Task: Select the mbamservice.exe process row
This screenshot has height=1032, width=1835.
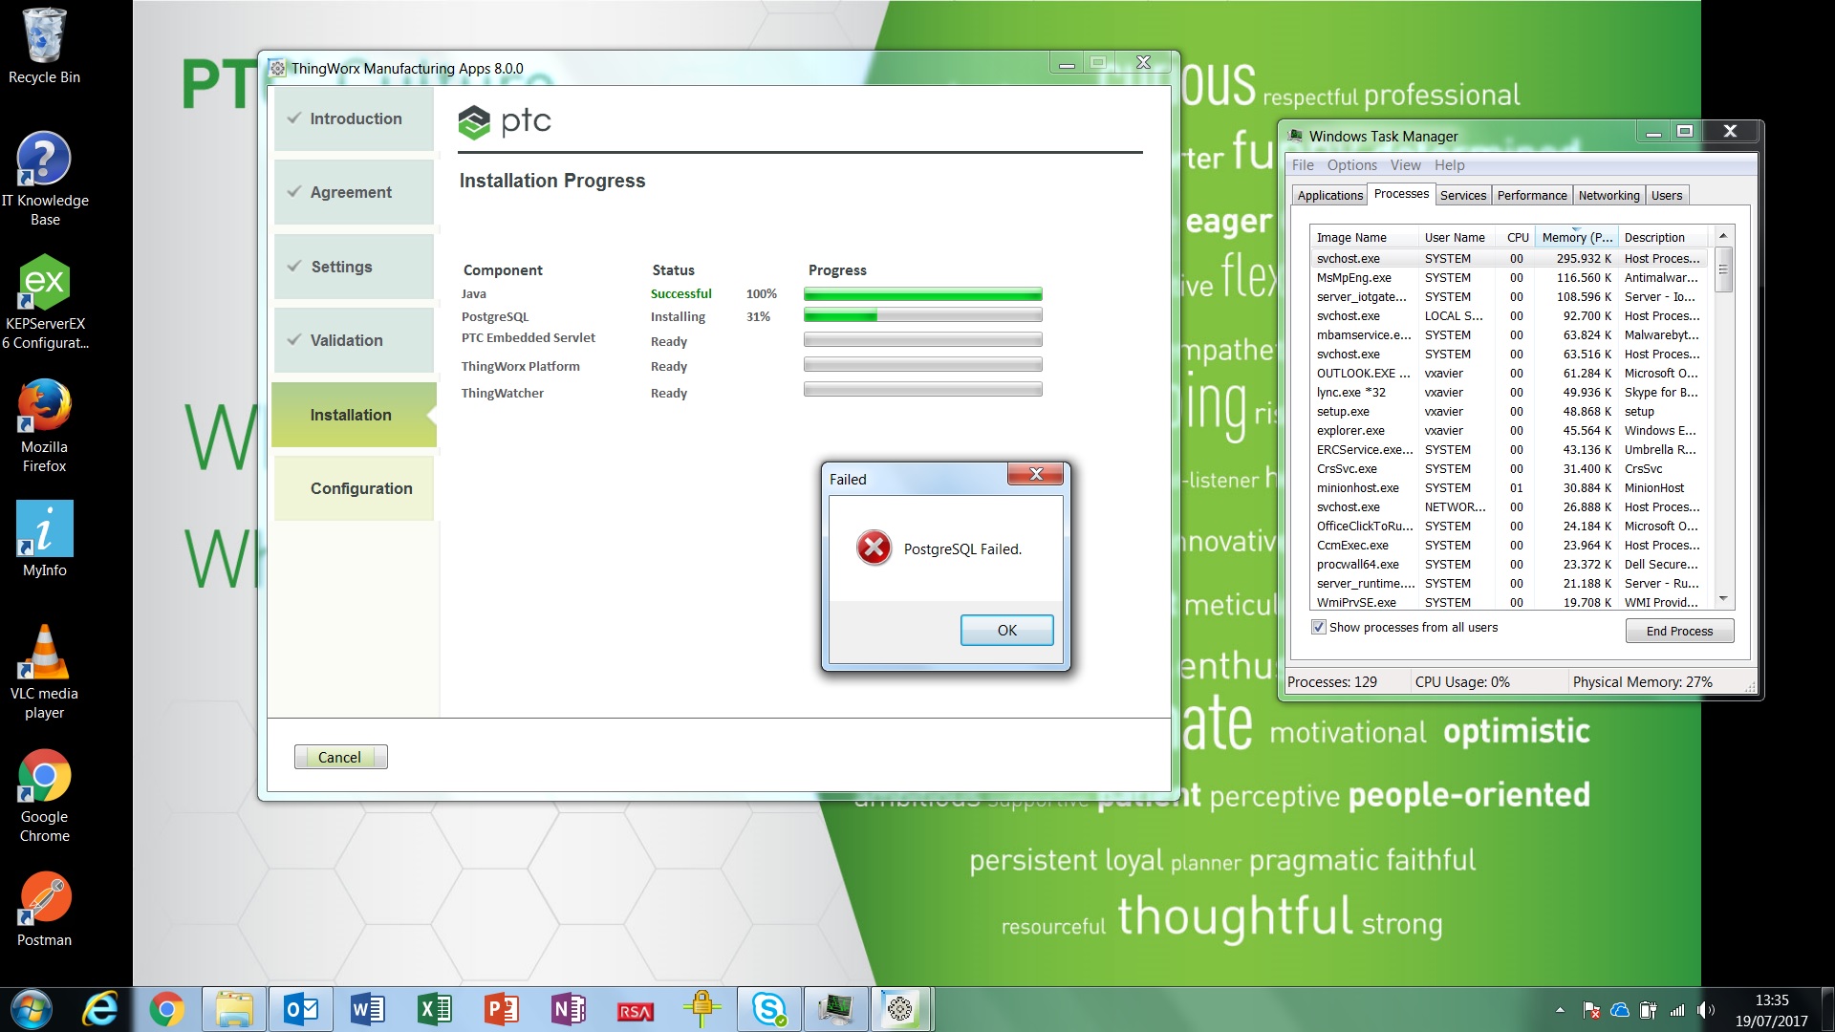Action: click(1508, 335)
